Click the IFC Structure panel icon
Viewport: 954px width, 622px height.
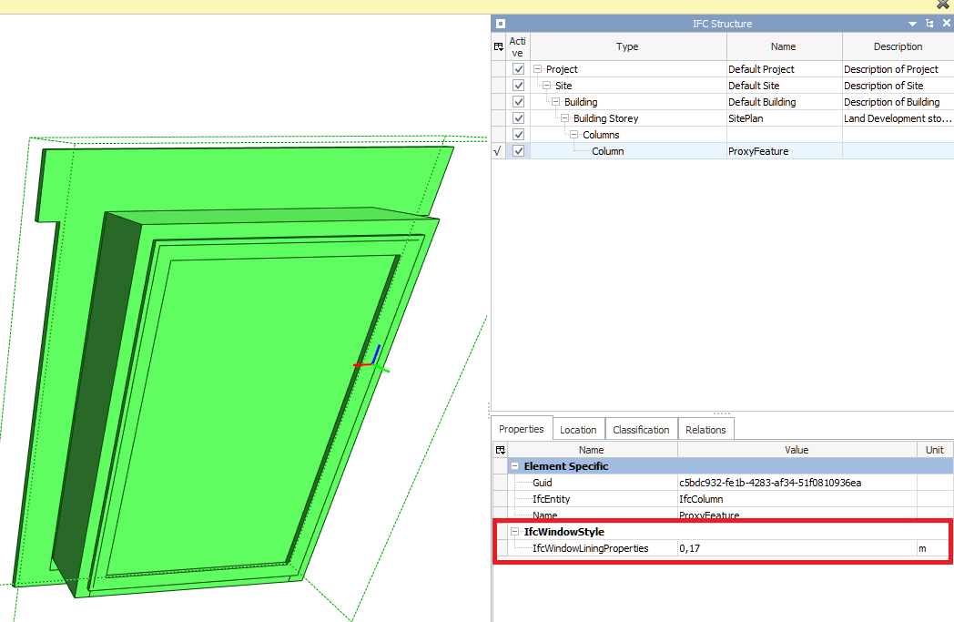500,24
